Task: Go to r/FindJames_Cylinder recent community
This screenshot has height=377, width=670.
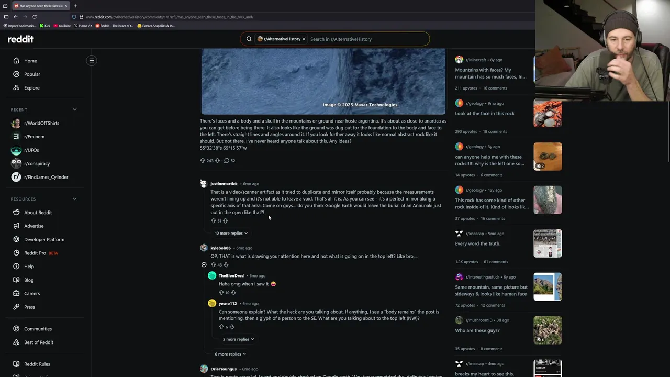Action: 46,177
